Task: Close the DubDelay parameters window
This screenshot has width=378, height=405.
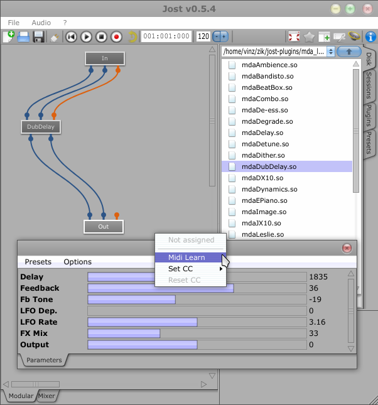Action: click(x=347, y=248)
